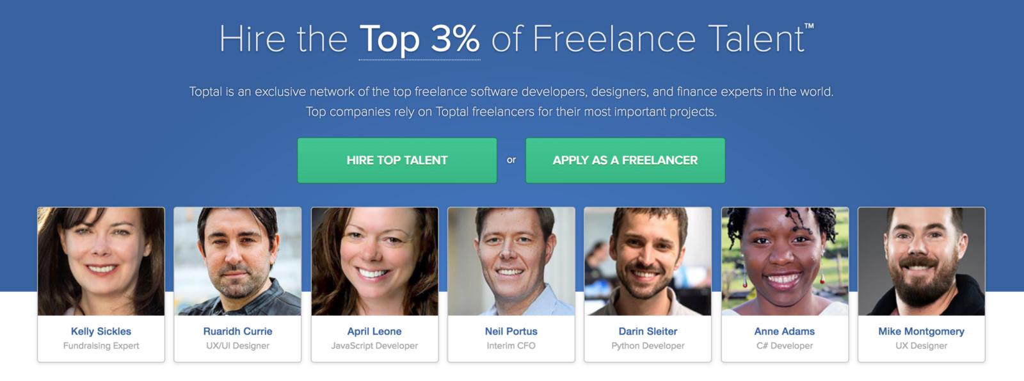Select the Ruaridh Currie name link
Screen dimensions: 1024x381
(237, 331)
